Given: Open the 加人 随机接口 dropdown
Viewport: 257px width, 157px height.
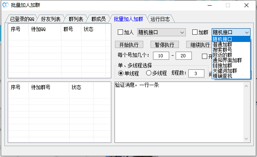Looking at the screenshot, I should [161, 32].
